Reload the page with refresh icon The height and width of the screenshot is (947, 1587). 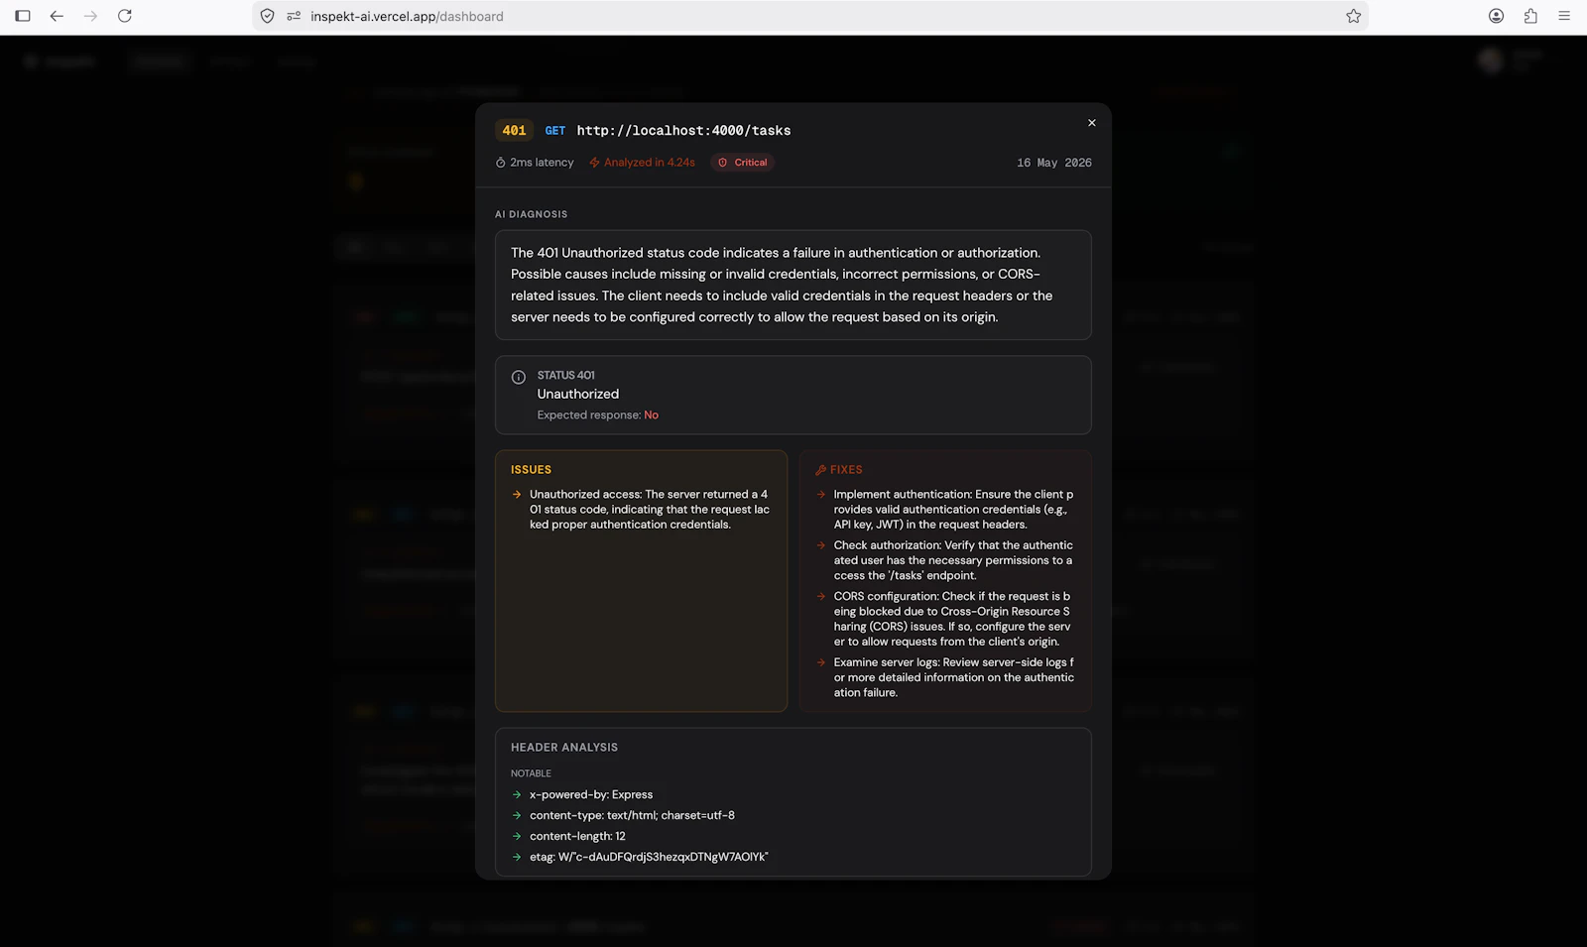(125, 16)
